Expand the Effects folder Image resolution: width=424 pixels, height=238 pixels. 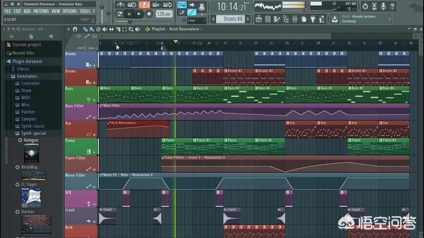pyautogui.click(x=23, y=69)
